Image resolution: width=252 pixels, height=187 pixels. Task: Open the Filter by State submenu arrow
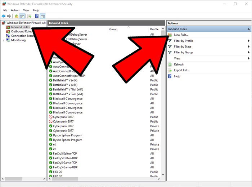[249, 46]
